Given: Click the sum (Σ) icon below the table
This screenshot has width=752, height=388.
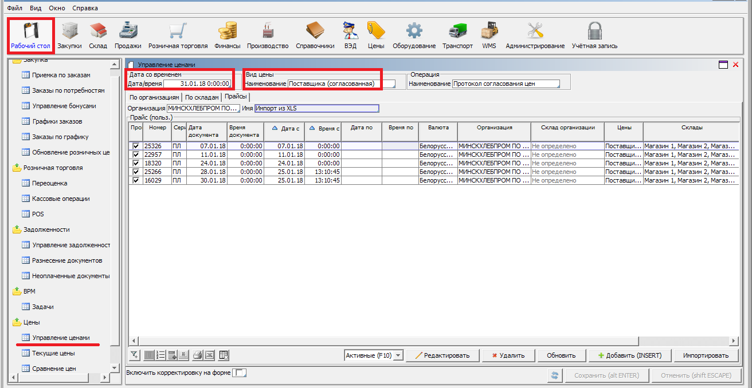Looking at the screenshot, I should coord(184,355).
